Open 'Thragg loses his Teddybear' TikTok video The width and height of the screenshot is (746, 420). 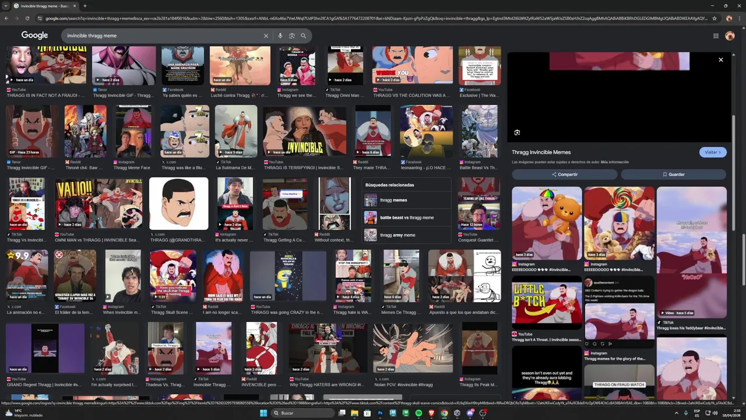(x=692, y=252)
